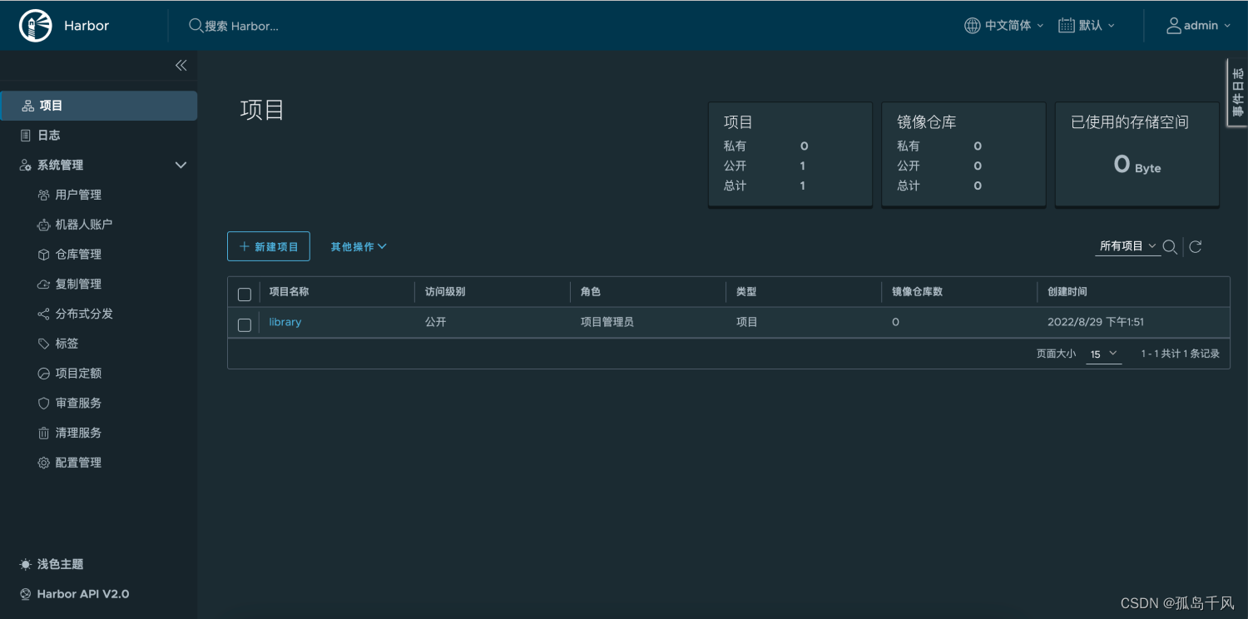Click the Harbor API icon in the sidebar

(x=26, y=595)
